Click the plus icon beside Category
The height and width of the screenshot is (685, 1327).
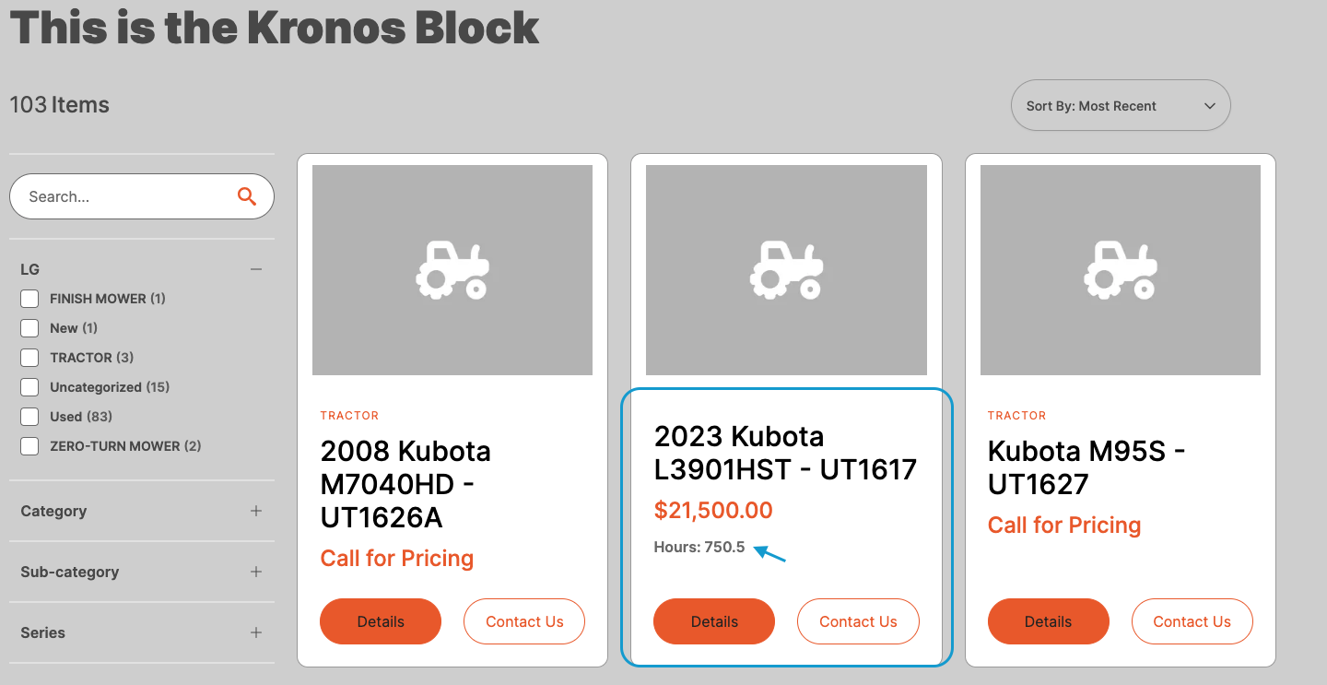click(x=256, y=511)
